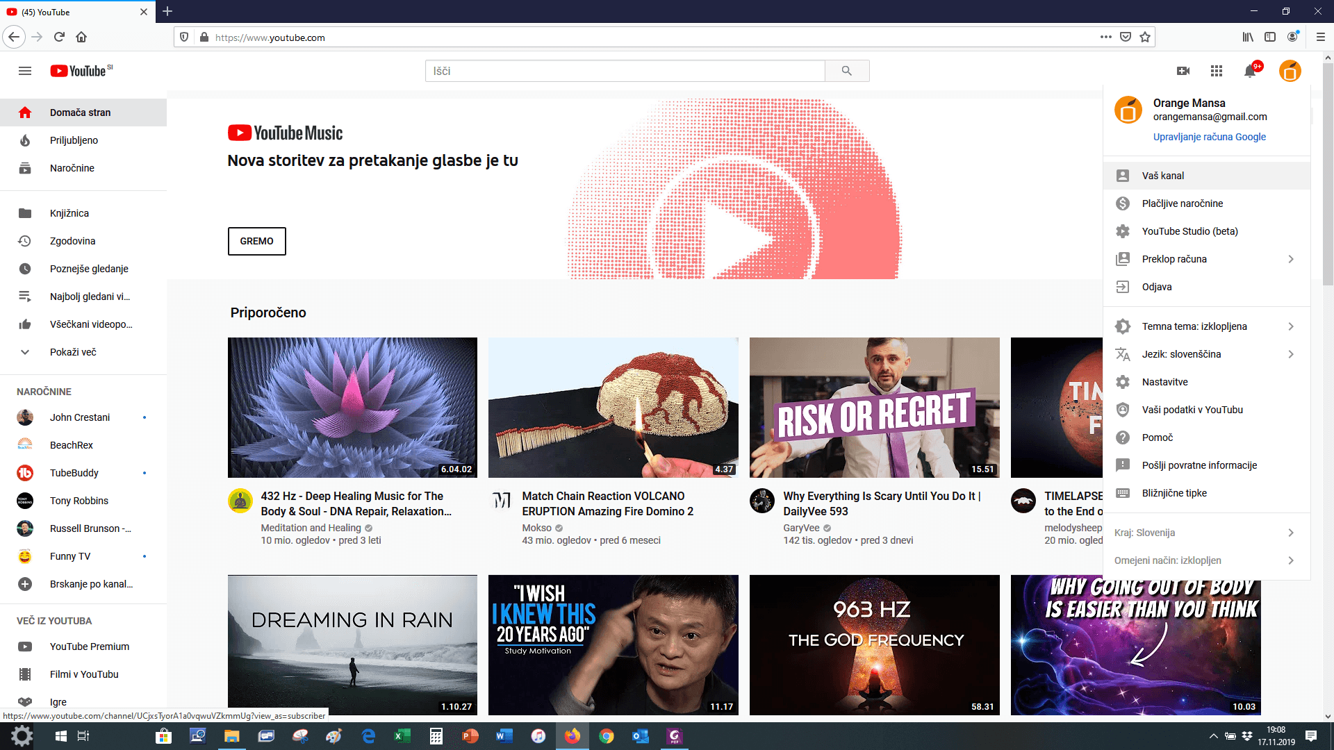The image size is (1334, 750).
Task: Click the orange account avatar in header
Action: click(x=1290, y=71)
